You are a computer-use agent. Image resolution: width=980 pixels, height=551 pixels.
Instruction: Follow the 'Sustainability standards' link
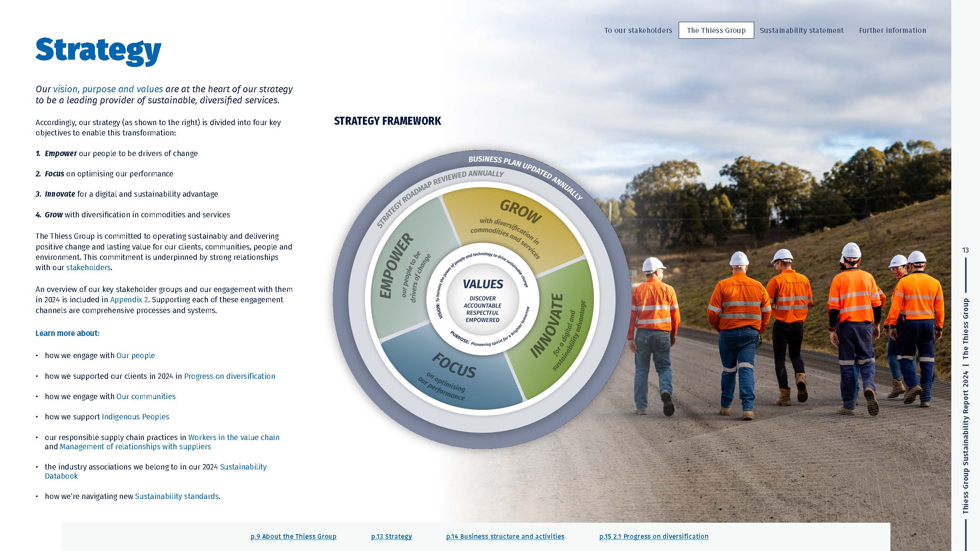tap(177, 496)
